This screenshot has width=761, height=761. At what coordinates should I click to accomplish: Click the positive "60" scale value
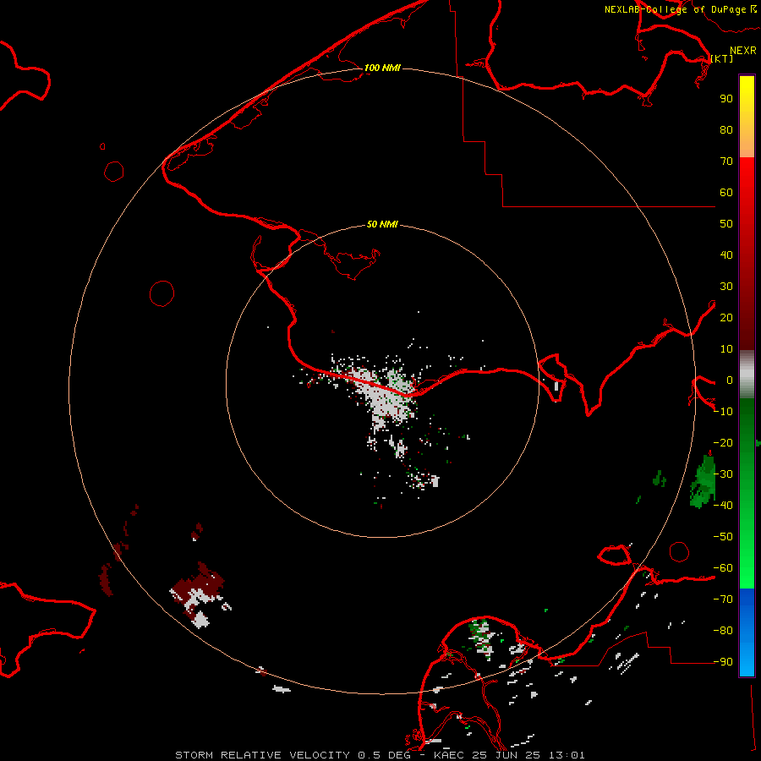pos(726,192)
